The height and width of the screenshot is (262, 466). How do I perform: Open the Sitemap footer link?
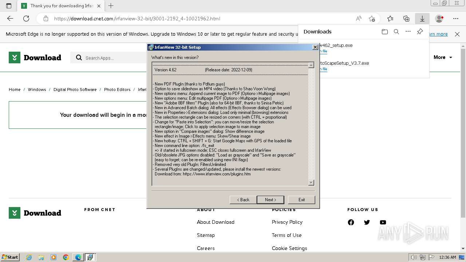[206, 235]
